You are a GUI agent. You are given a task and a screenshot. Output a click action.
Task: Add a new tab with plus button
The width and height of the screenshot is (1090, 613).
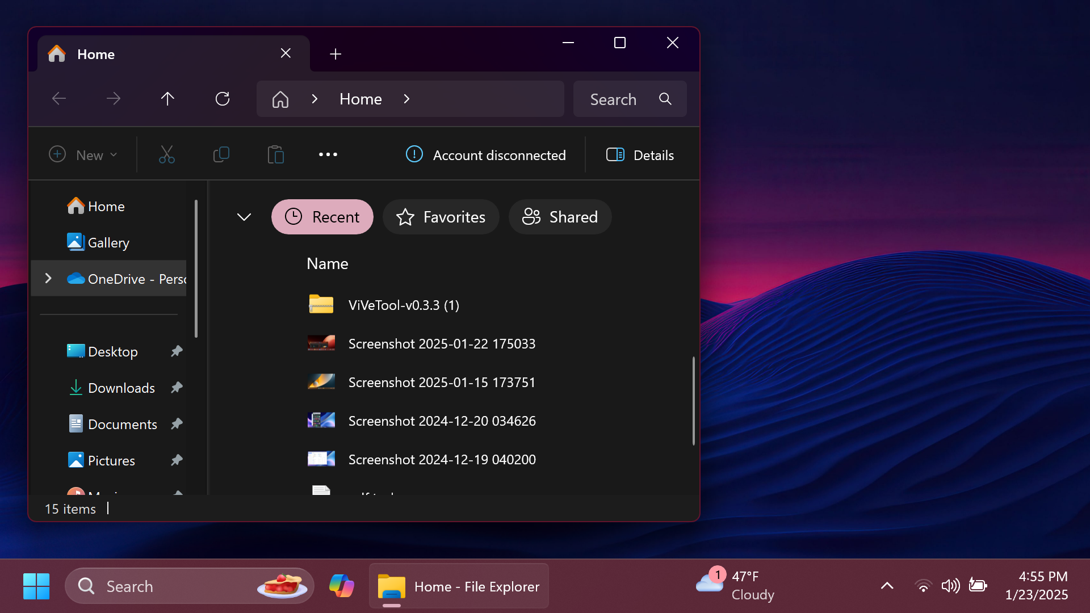pos(336,54)
